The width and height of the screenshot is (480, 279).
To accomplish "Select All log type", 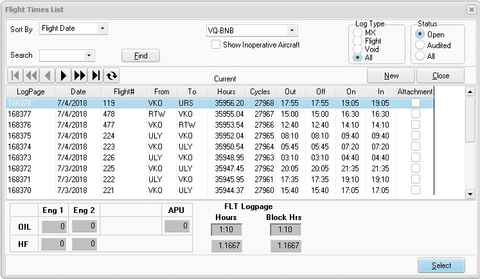I will tap(357, 58).
